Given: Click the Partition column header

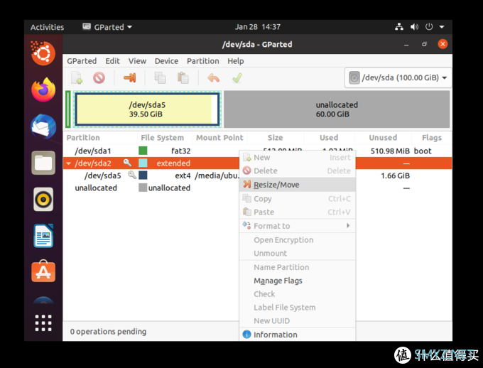Looking at the screenshot, I should pyautogui.click(x=83, y=138).
